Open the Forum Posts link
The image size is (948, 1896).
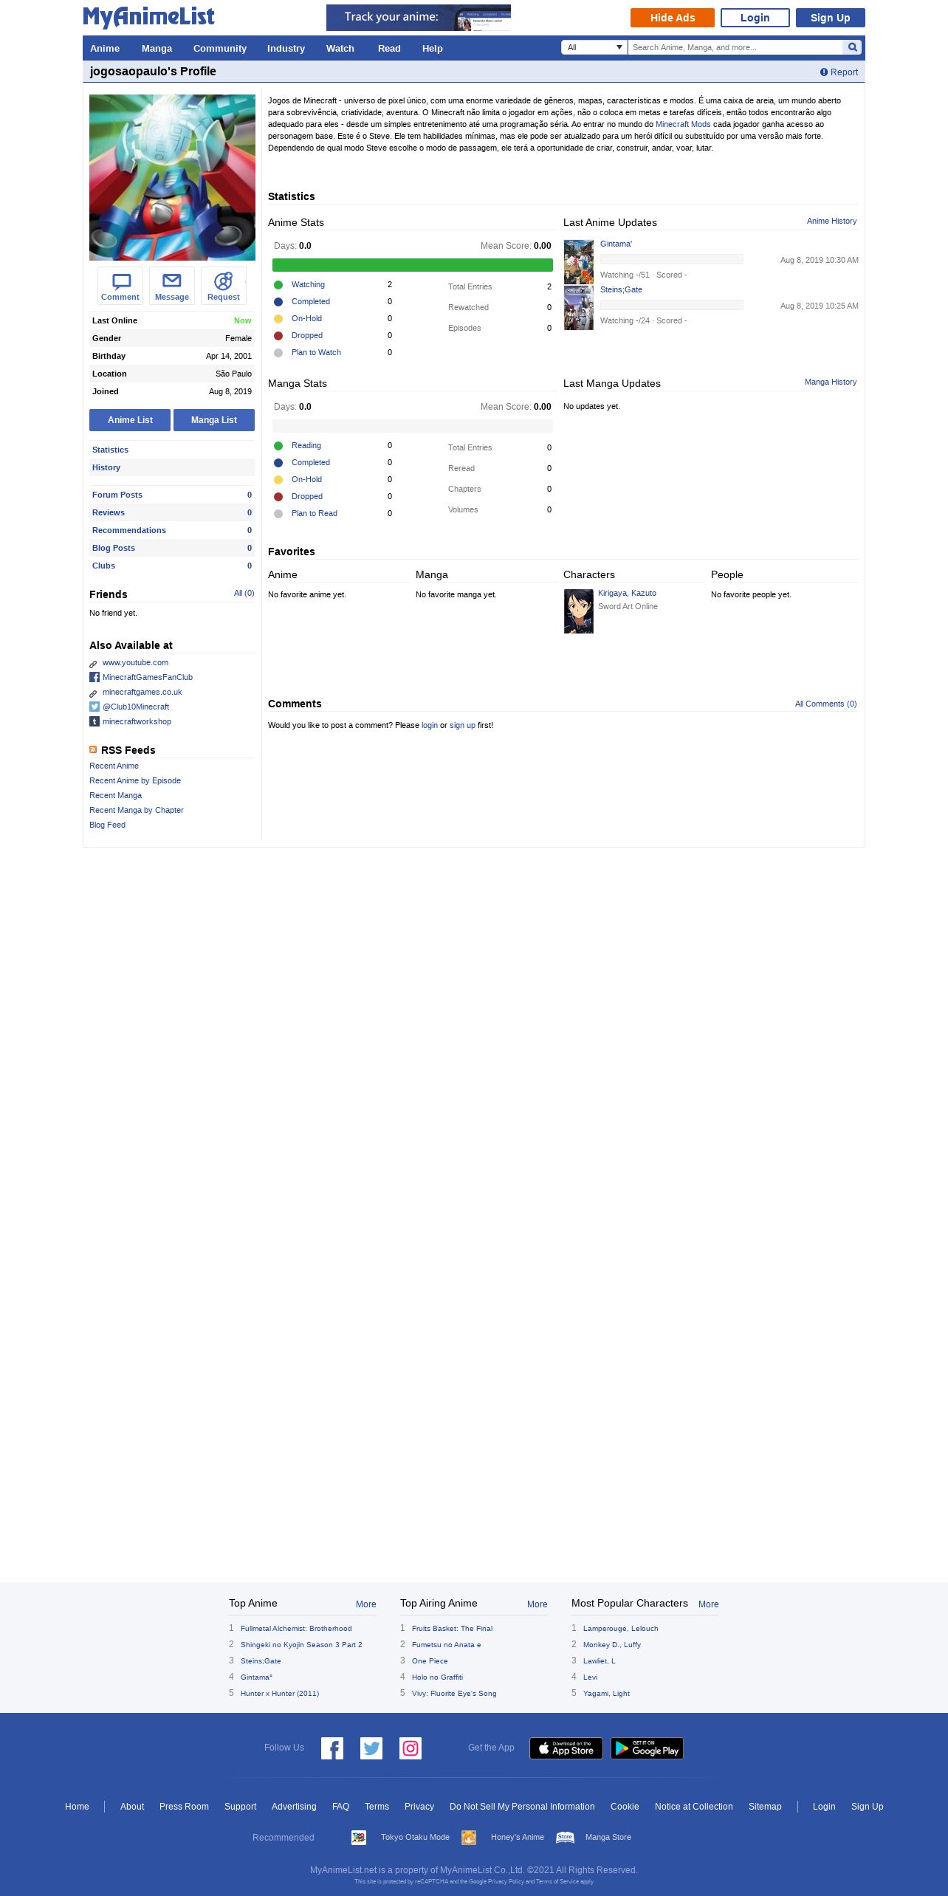[x=117, y=495]
